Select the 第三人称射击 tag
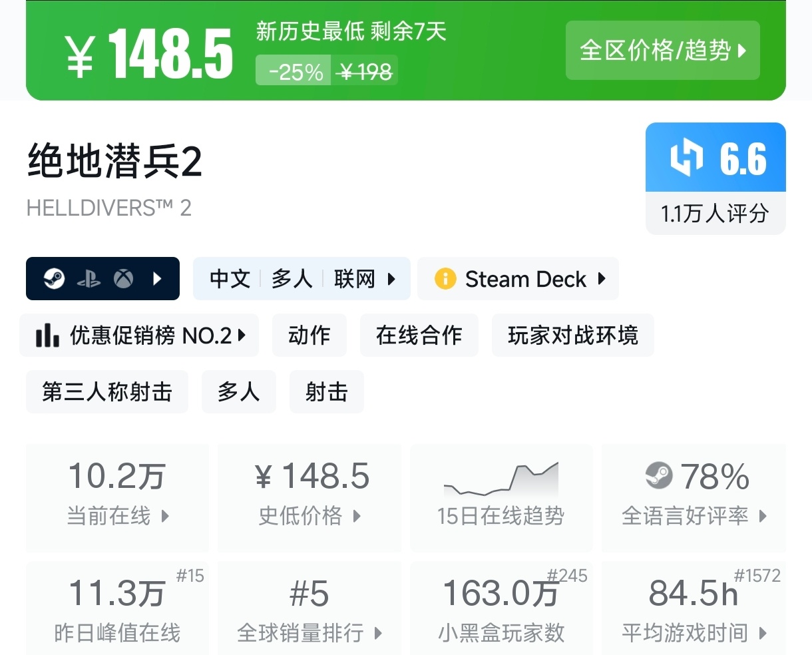Image resolution: width=812 pixels, height=655 pixels. pos(107,392)
